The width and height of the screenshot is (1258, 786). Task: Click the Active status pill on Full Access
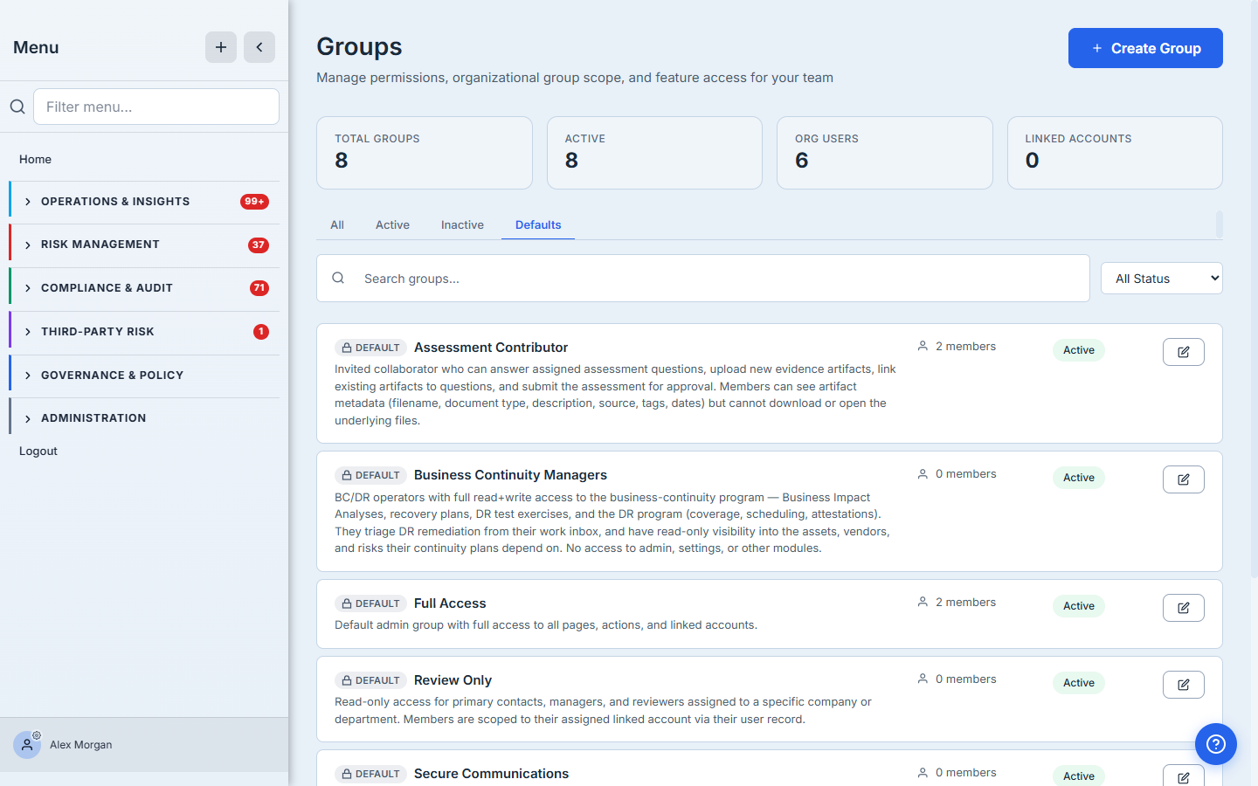[x=1079, y=606]
